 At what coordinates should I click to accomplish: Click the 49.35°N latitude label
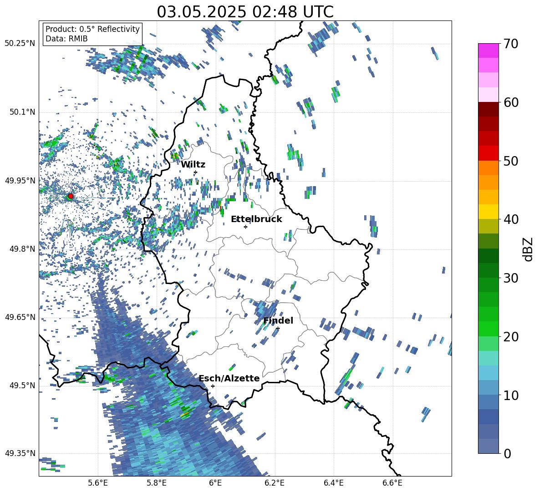[x=20, y=453]
